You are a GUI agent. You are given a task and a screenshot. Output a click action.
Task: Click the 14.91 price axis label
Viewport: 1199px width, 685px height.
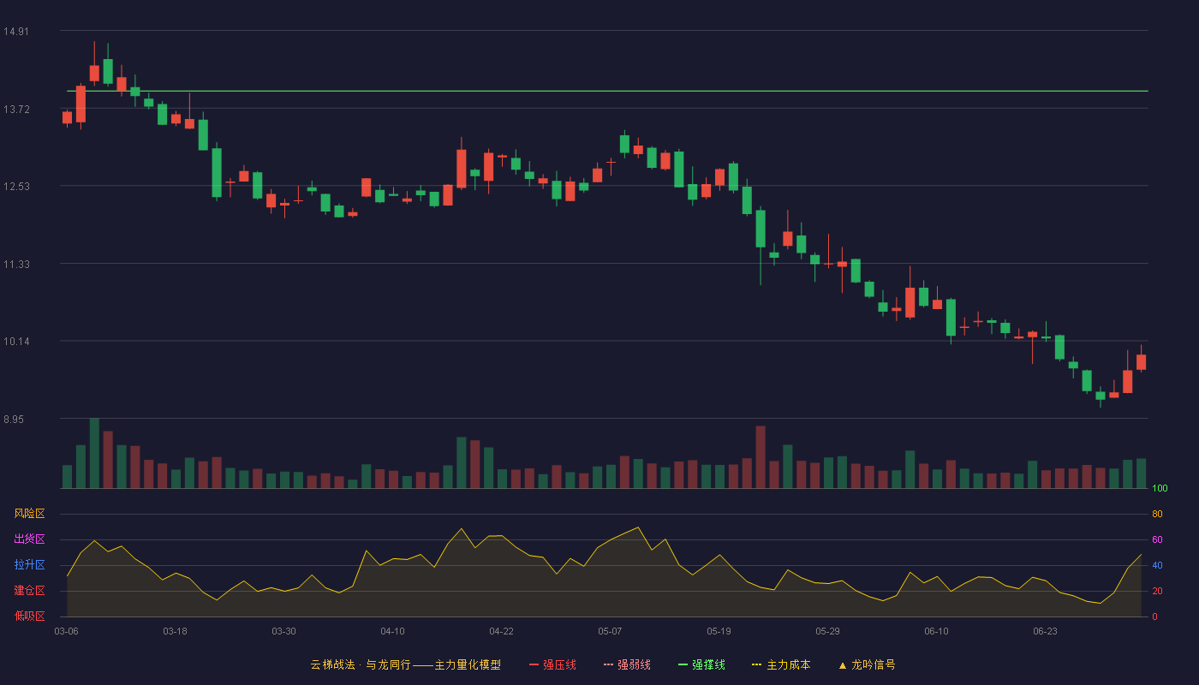16,32
